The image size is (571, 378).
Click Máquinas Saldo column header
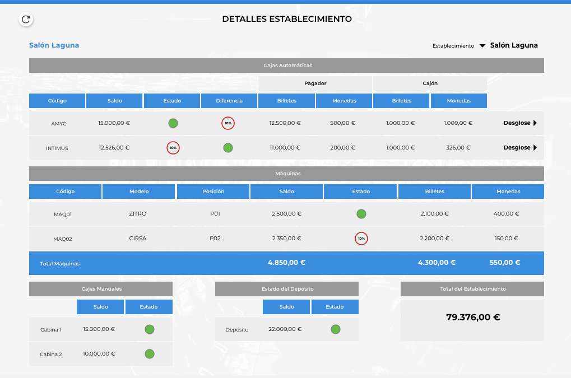(286, 192)
